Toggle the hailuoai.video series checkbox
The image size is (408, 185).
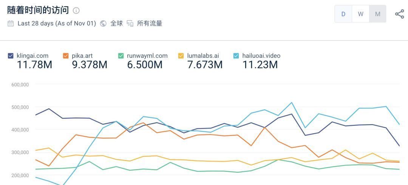pyautogui.click(x=236, y=56)
